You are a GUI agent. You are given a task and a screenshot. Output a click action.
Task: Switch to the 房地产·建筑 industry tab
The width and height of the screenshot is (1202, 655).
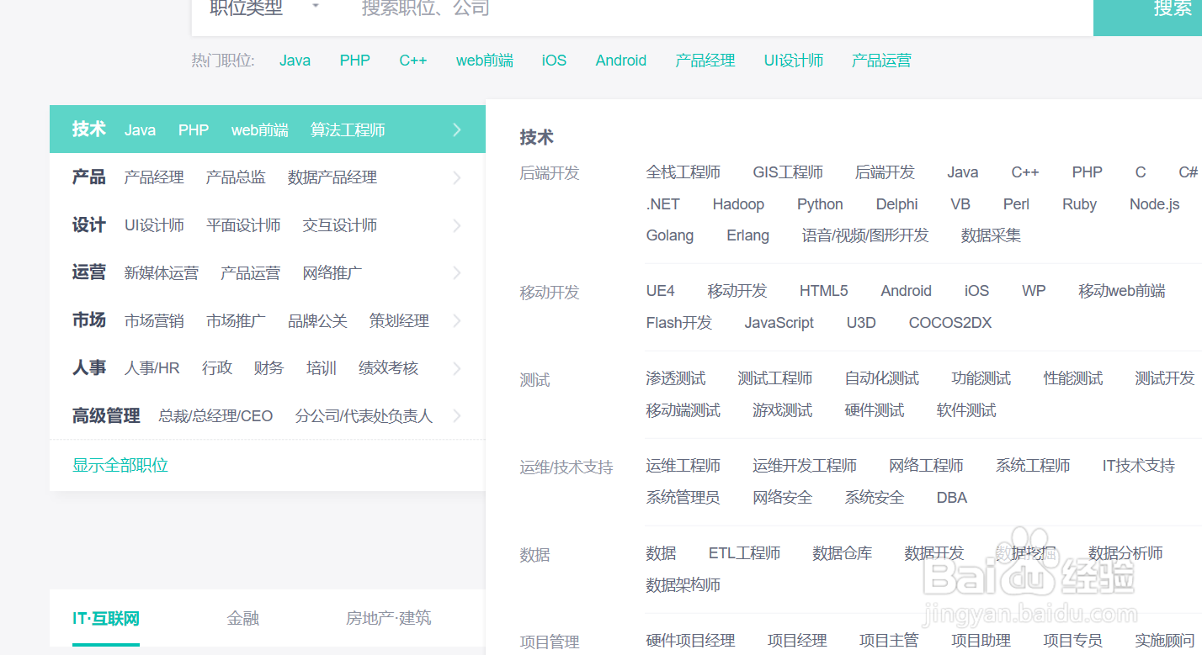coord(388,617)
